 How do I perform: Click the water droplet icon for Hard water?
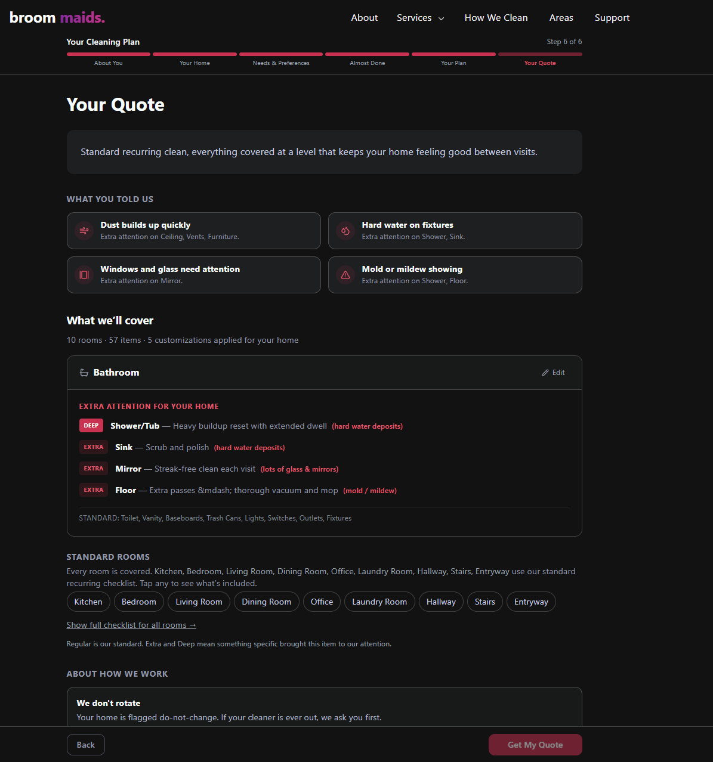345,231
